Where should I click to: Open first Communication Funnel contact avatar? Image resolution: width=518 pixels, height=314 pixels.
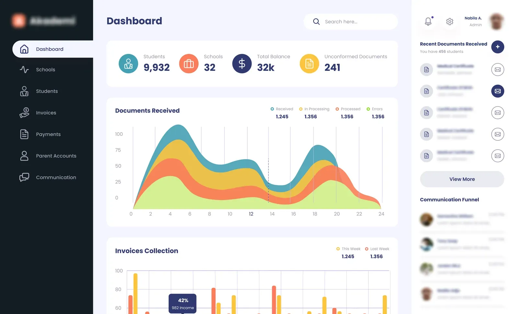coord(426,220)
